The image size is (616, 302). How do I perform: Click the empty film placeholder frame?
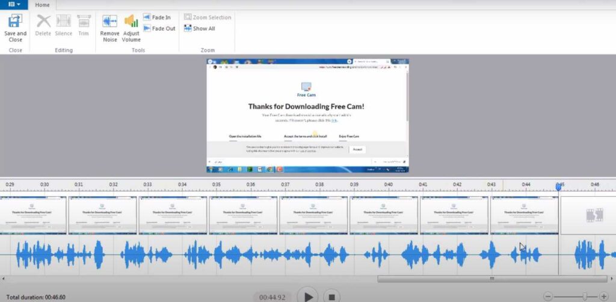588,215
